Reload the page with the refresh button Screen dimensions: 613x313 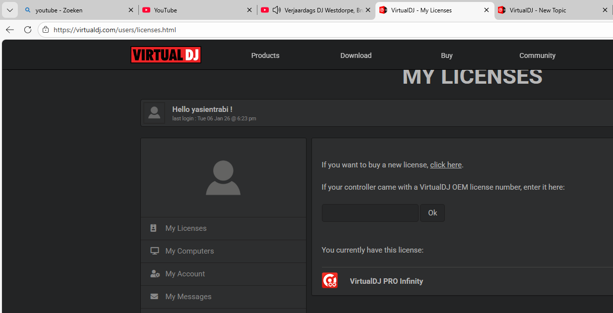click(28, 30)
